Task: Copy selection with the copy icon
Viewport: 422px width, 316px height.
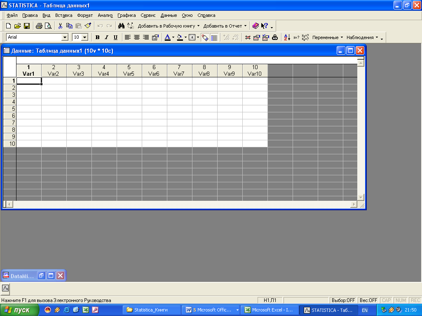Action: tap(69, 26)
